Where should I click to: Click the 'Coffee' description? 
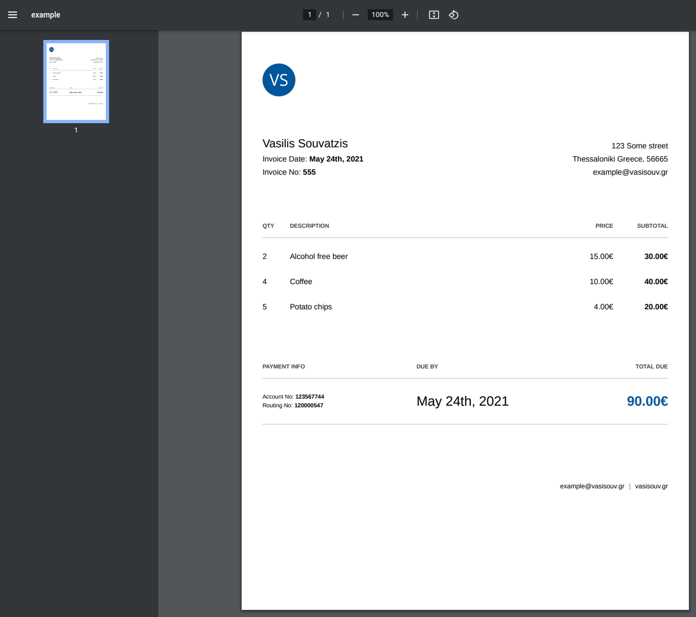point(301,281)
